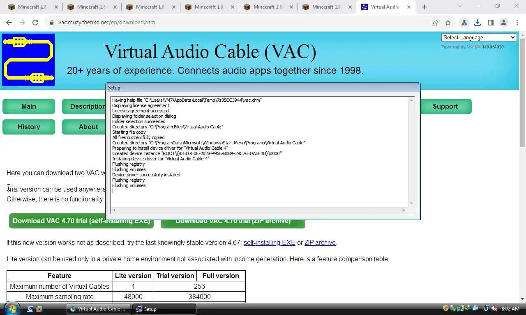Click log line 'Preparing to install device driver'
Screen dimensions: 526x315
pyautogui.click(x=170, y=148)
